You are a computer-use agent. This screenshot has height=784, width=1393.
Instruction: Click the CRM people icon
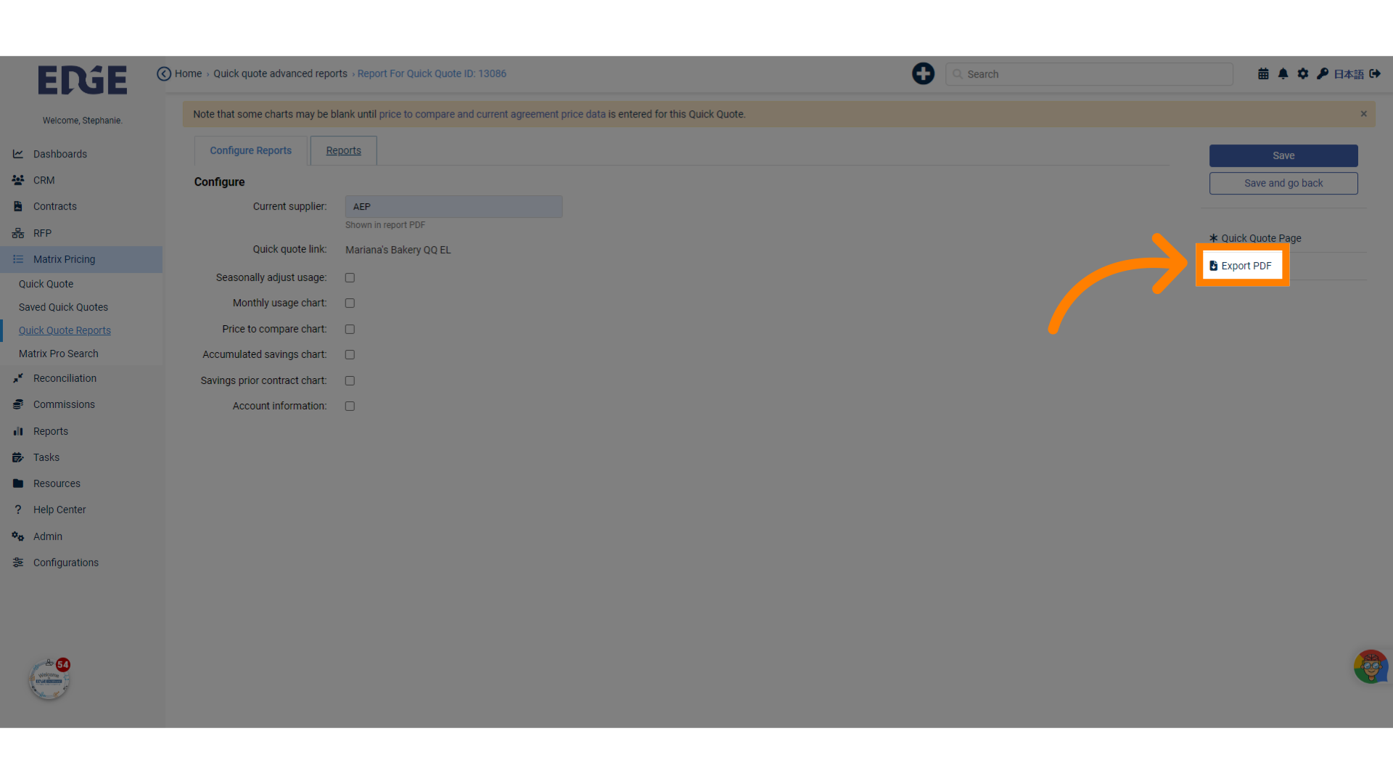click(18, 180)
